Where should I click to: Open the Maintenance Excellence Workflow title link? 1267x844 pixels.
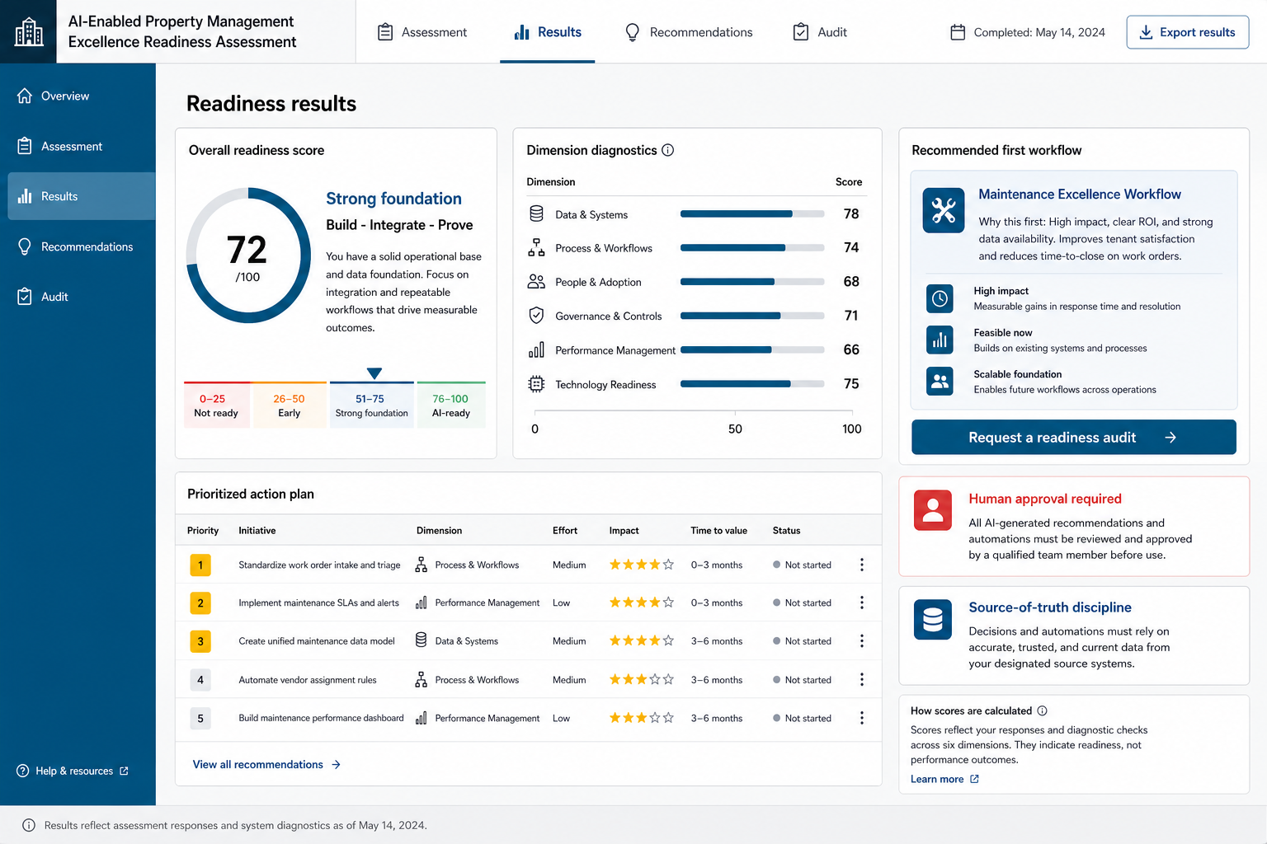(x=1080, y=194)
